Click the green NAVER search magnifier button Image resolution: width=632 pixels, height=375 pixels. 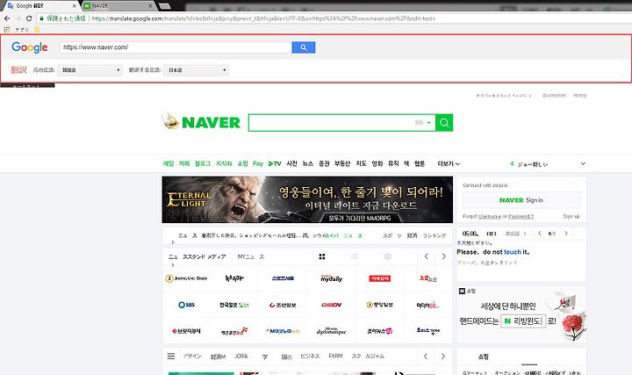444,123
